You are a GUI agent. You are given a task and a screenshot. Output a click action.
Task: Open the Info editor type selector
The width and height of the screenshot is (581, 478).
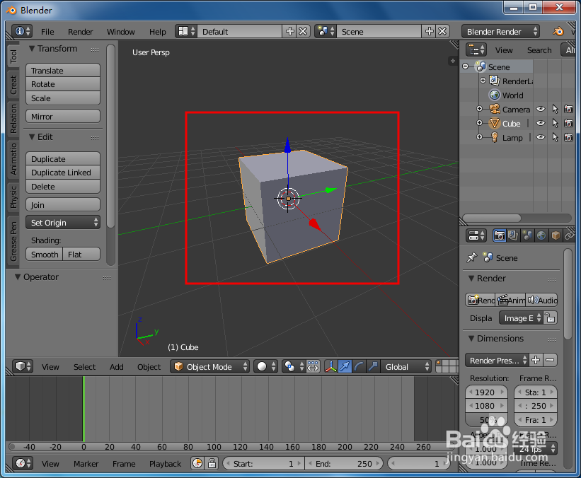click(22, 32)
